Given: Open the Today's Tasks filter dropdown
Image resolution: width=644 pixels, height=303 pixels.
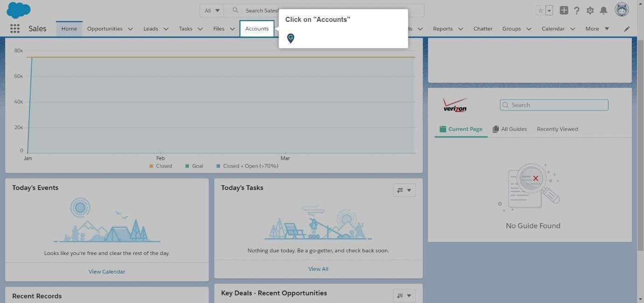Looking at the screenshot, I should 404,190.
